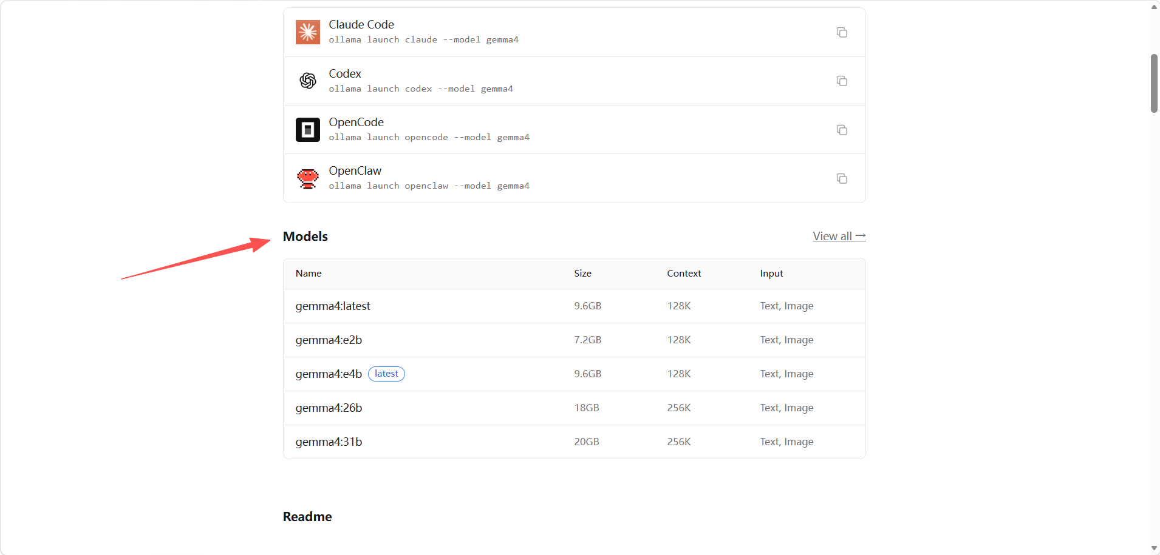Open the gemma4:e2b model
Viewport: 1160px width, 555px height.
[329, 340]
